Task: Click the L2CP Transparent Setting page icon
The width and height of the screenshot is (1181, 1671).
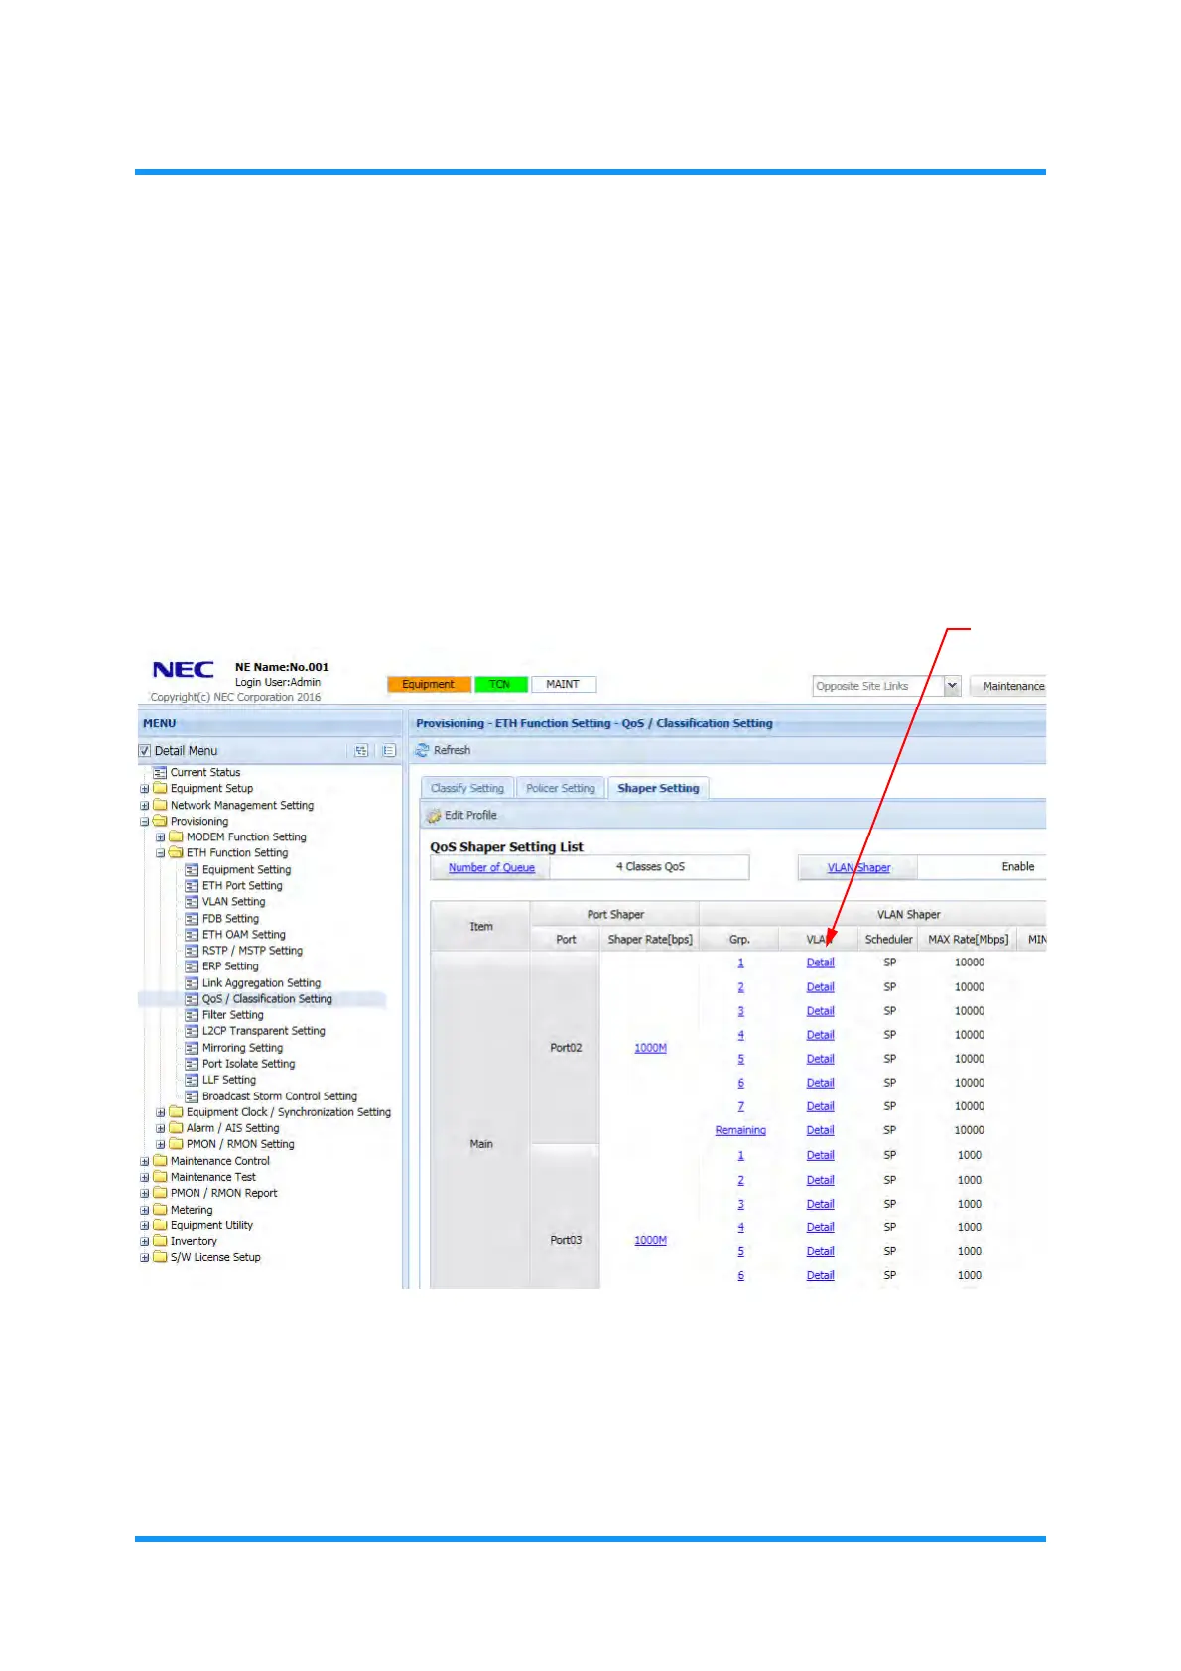Action: [x=192, y=1031]
